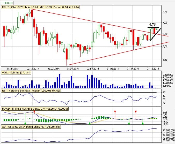Image resolution: width=175 pixels, height=144 pixels.
Task: Click the leftmost green MACD buy arrow
Action: coord(25,123)
